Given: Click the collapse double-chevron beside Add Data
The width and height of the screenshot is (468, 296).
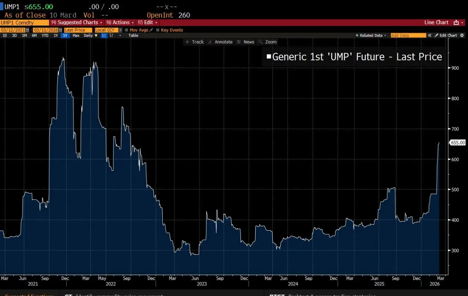Looking at the screenshot, I should tap(430, 35).
